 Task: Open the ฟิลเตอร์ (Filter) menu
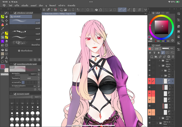coord(53,5)
